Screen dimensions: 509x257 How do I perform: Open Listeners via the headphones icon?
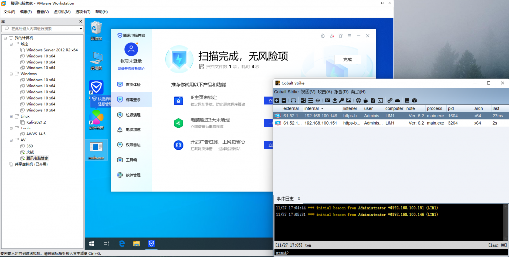(293, 100)
